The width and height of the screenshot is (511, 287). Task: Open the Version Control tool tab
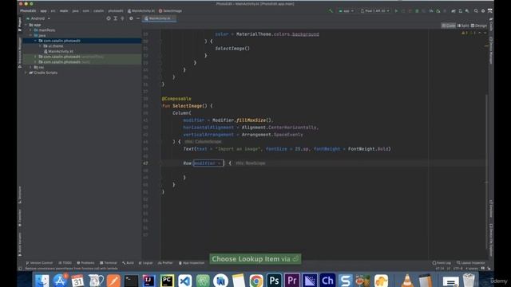39,263
